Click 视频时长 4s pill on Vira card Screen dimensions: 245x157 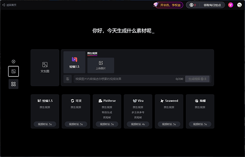click(138, 124)
